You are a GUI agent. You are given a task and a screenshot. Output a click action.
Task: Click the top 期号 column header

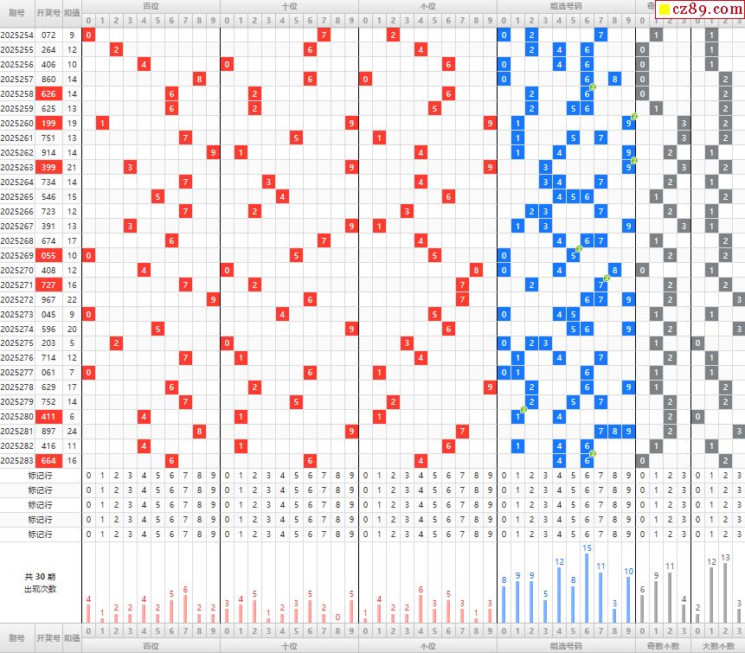point(16,14)
